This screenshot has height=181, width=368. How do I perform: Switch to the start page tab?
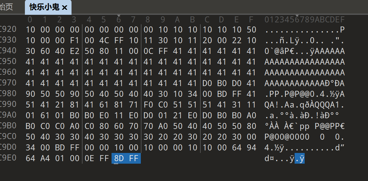tap(6, 7)
